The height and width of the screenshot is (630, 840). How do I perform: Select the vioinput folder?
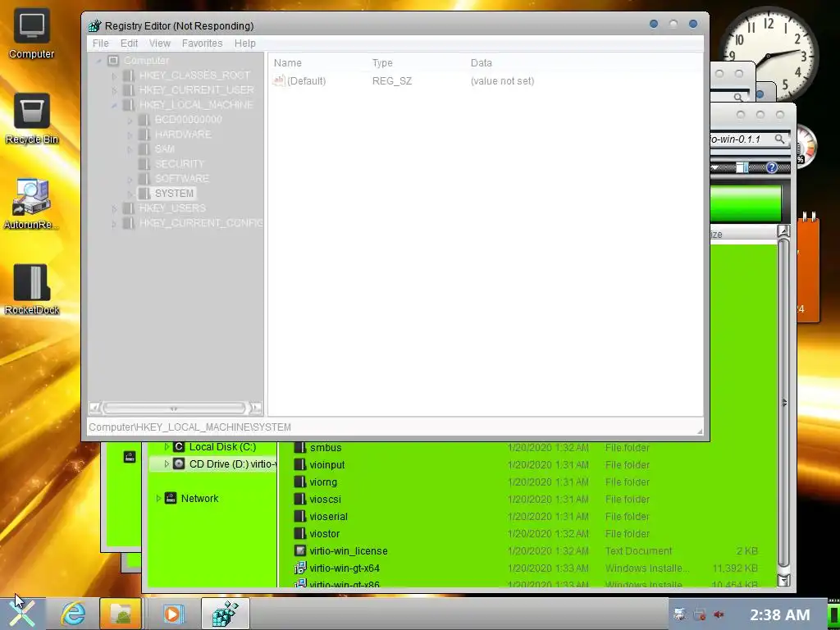[327, 464]
